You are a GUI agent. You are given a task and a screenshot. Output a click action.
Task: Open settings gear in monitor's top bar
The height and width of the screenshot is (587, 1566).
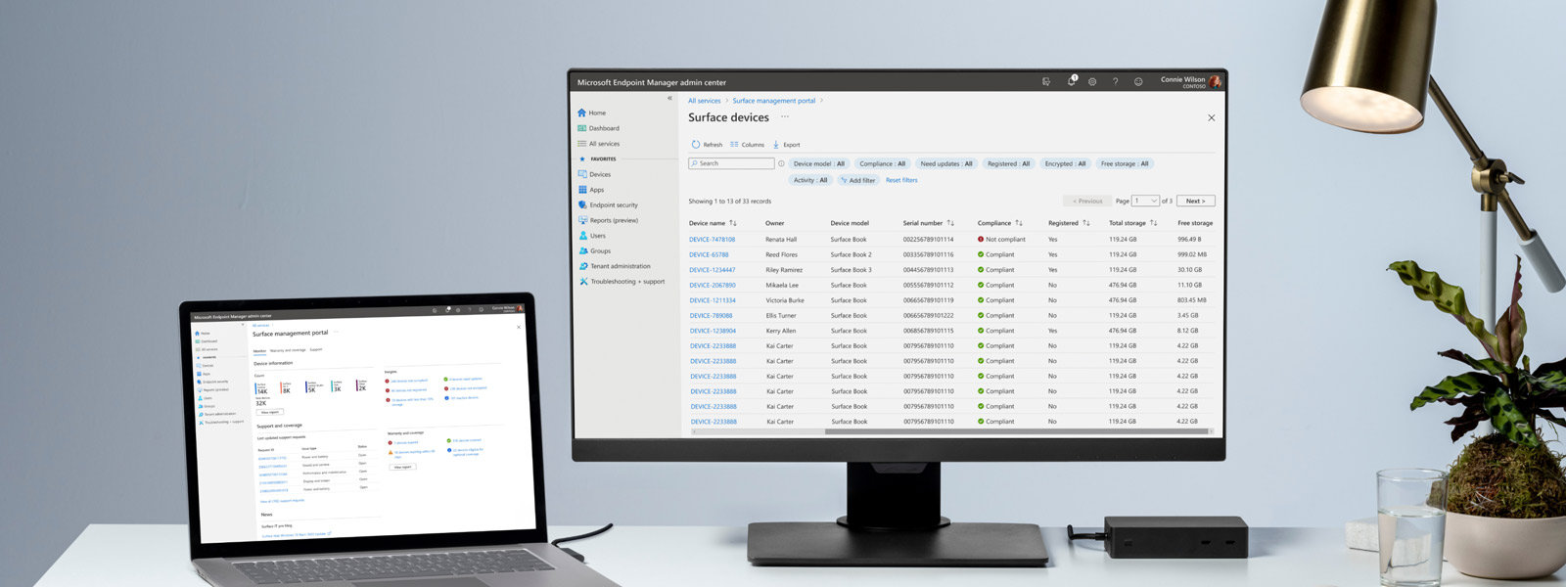1092,82
